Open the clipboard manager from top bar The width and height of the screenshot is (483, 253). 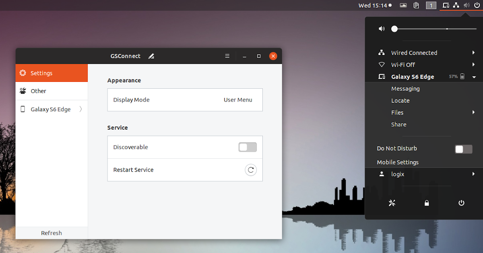pos(416,5)
